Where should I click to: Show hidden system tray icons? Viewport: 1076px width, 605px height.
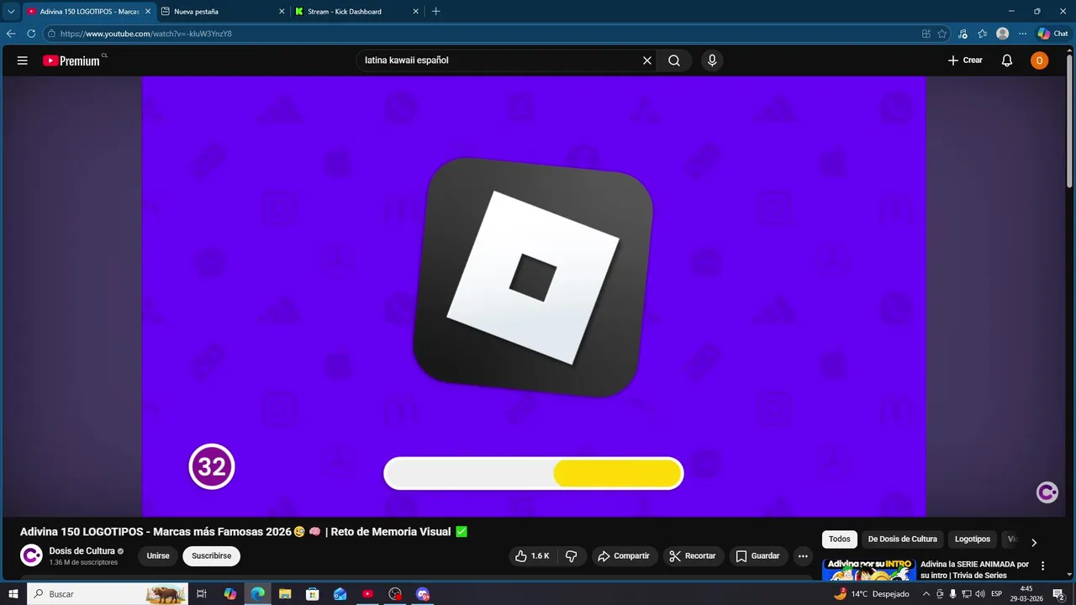(x=926, y=594)
